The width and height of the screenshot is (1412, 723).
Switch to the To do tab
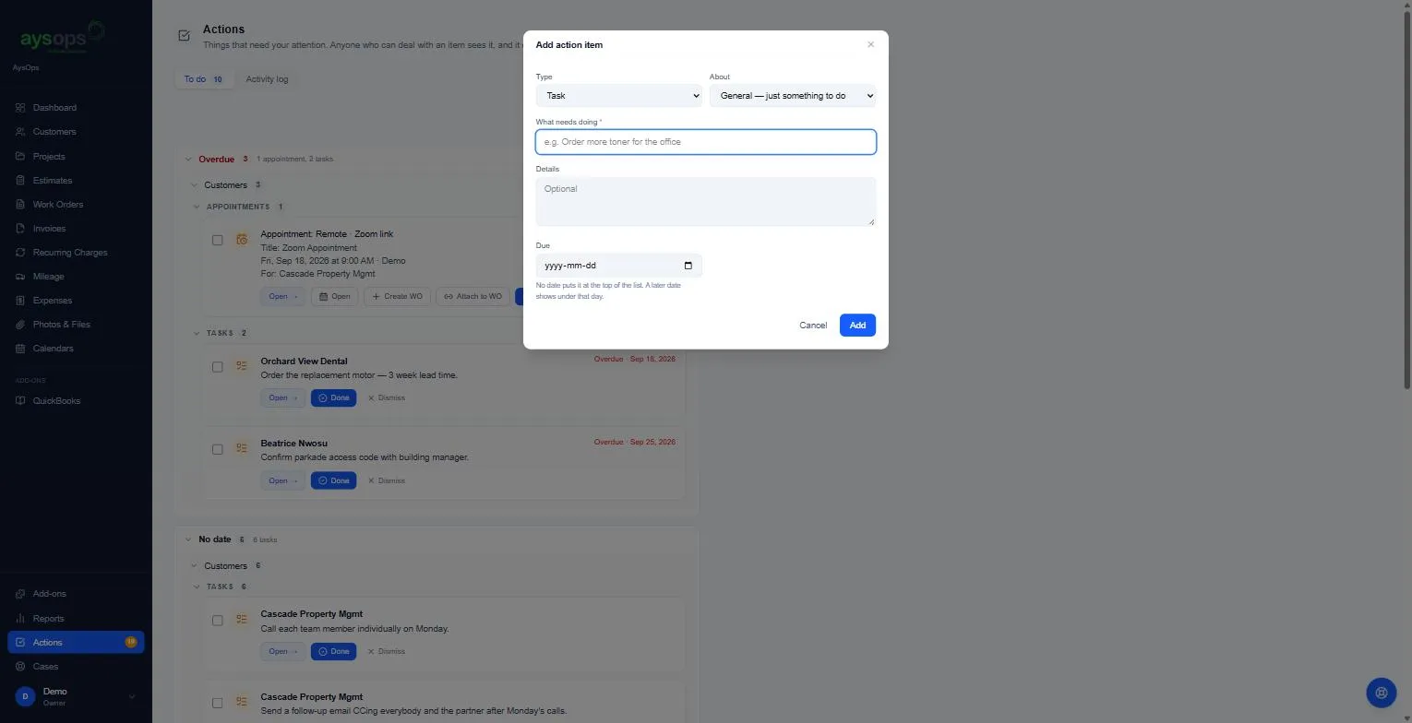click(x=203, y=79)
